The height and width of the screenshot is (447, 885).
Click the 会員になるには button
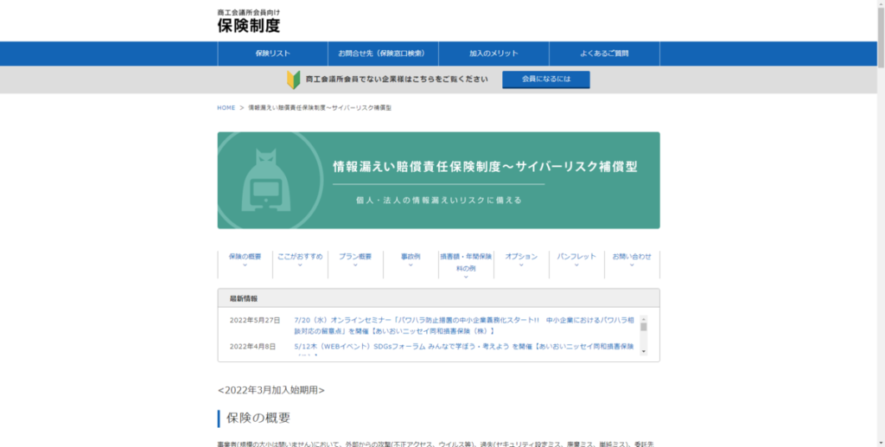tap(546, 80)
